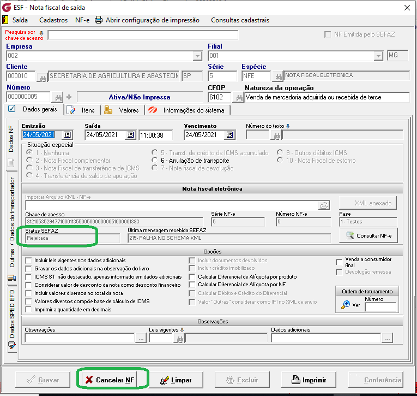The image size is (417, 396).
Task: Click the binoculars search beside Número field
Action: click(58, 97)
